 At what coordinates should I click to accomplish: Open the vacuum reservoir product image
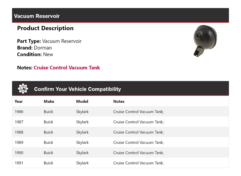[205, 41]
